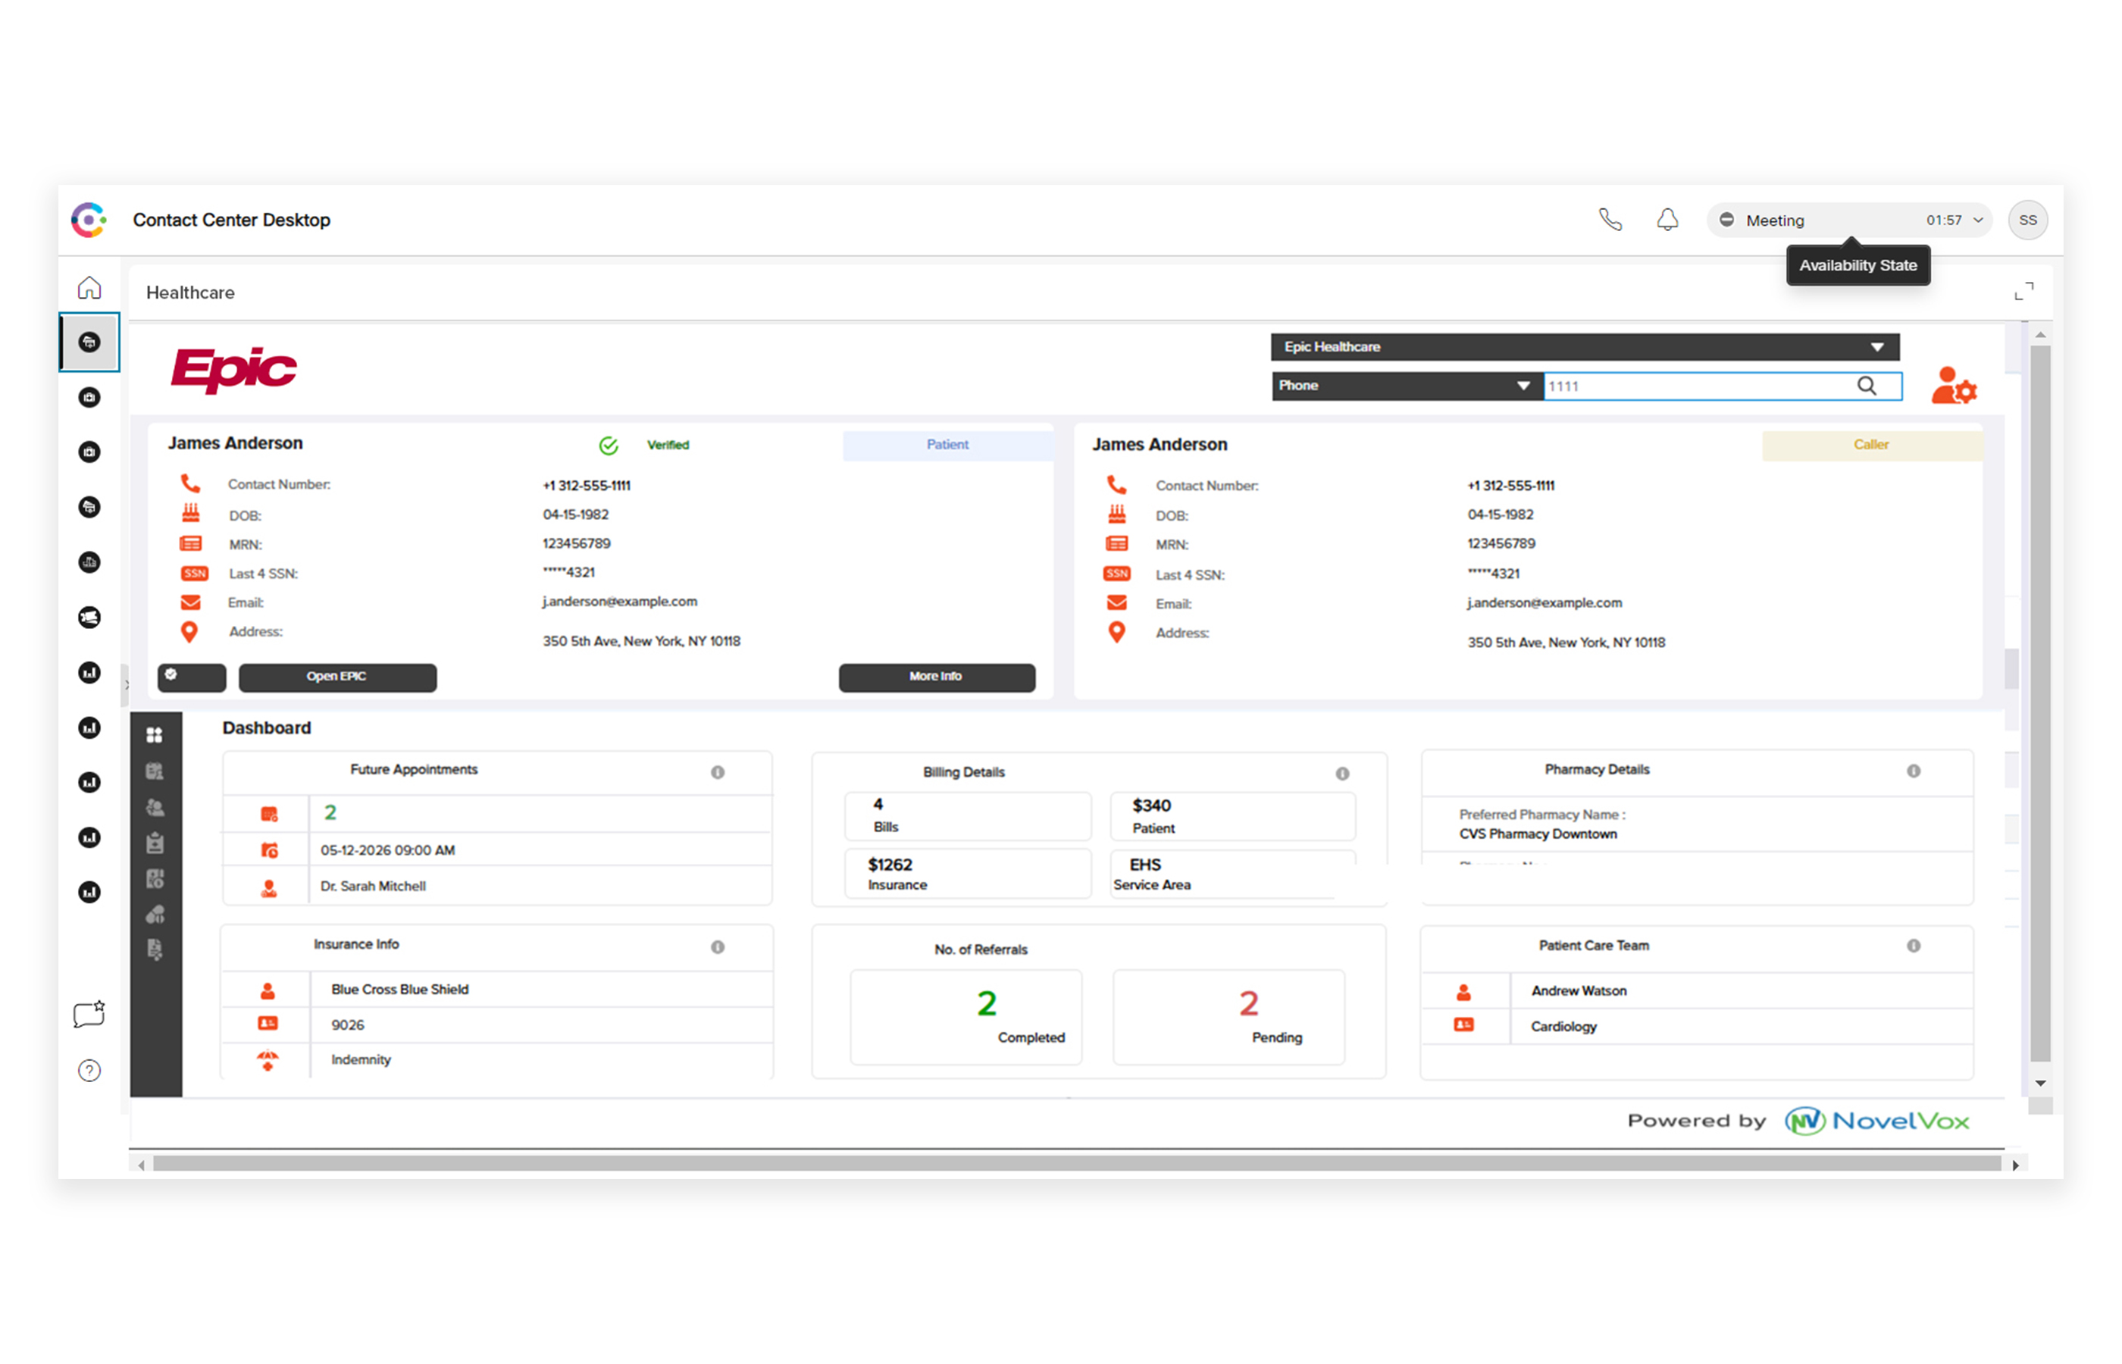This screenshot has height=1364, width=2122.
Task: Click the info icon on Insurance Info card
Action: coord(718,946)
